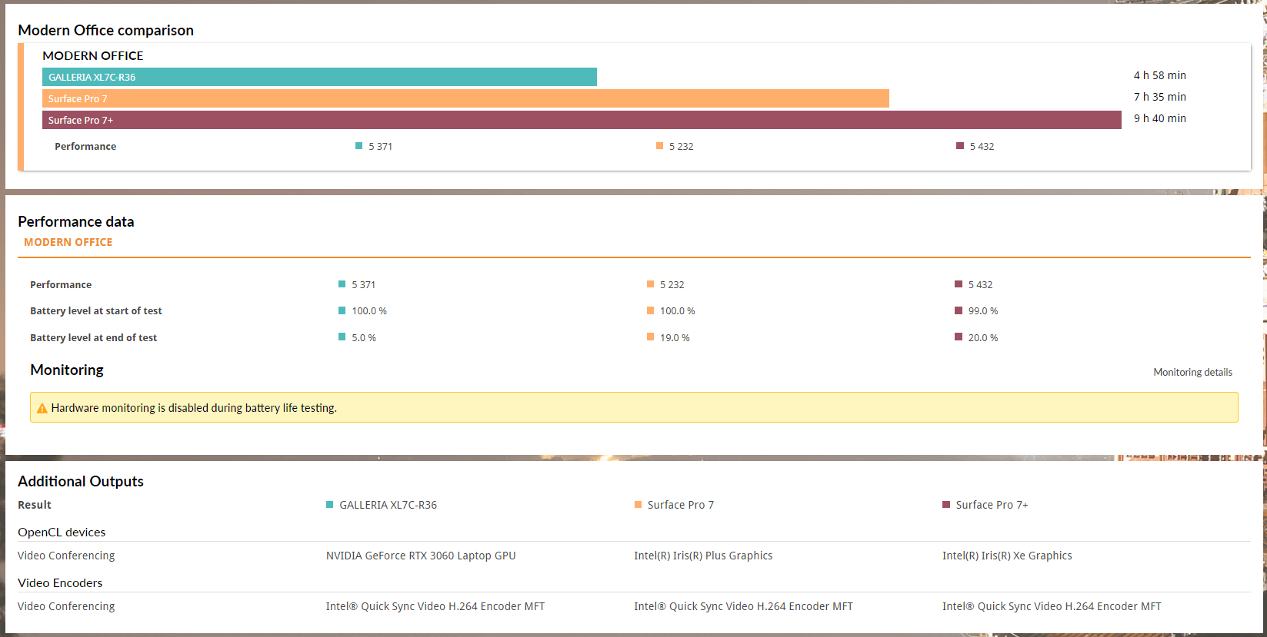
Task: Click the warning triangle icon in monitoring notice
Action: click(42, 408)
